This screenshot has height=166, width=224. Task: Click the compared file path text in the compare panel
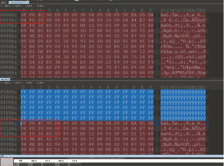(x=96, y=158)
